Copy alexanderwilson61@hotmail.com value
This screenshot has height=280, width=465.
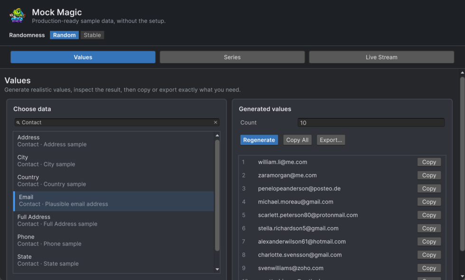[429, 242]
